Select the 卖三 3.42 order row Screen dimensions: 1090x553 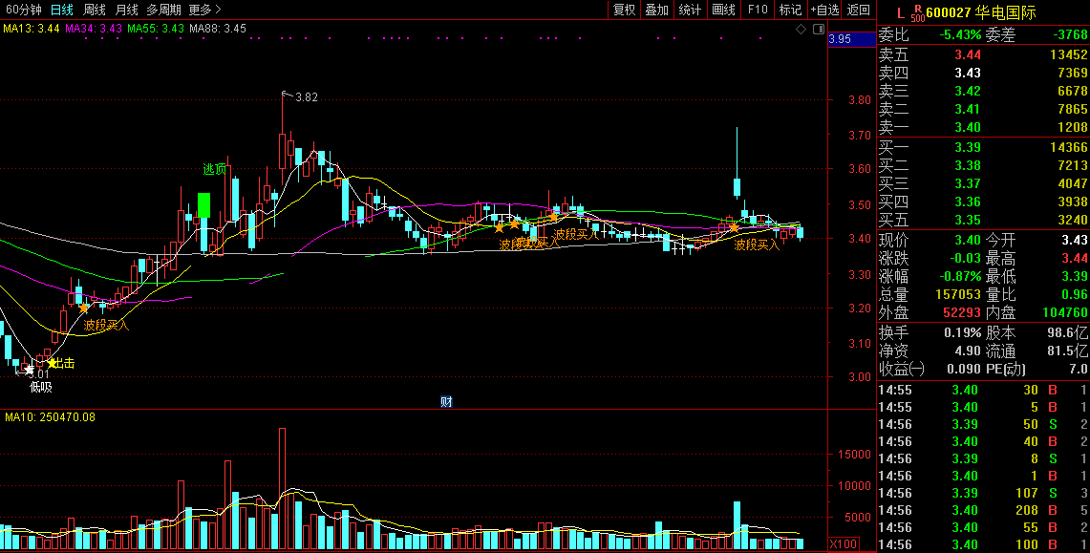point(983,91)
